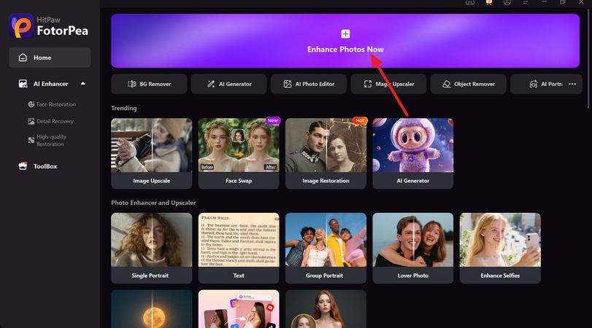Open the user account icon
This screenshot has height=328, width=592.
coord(507,2)
